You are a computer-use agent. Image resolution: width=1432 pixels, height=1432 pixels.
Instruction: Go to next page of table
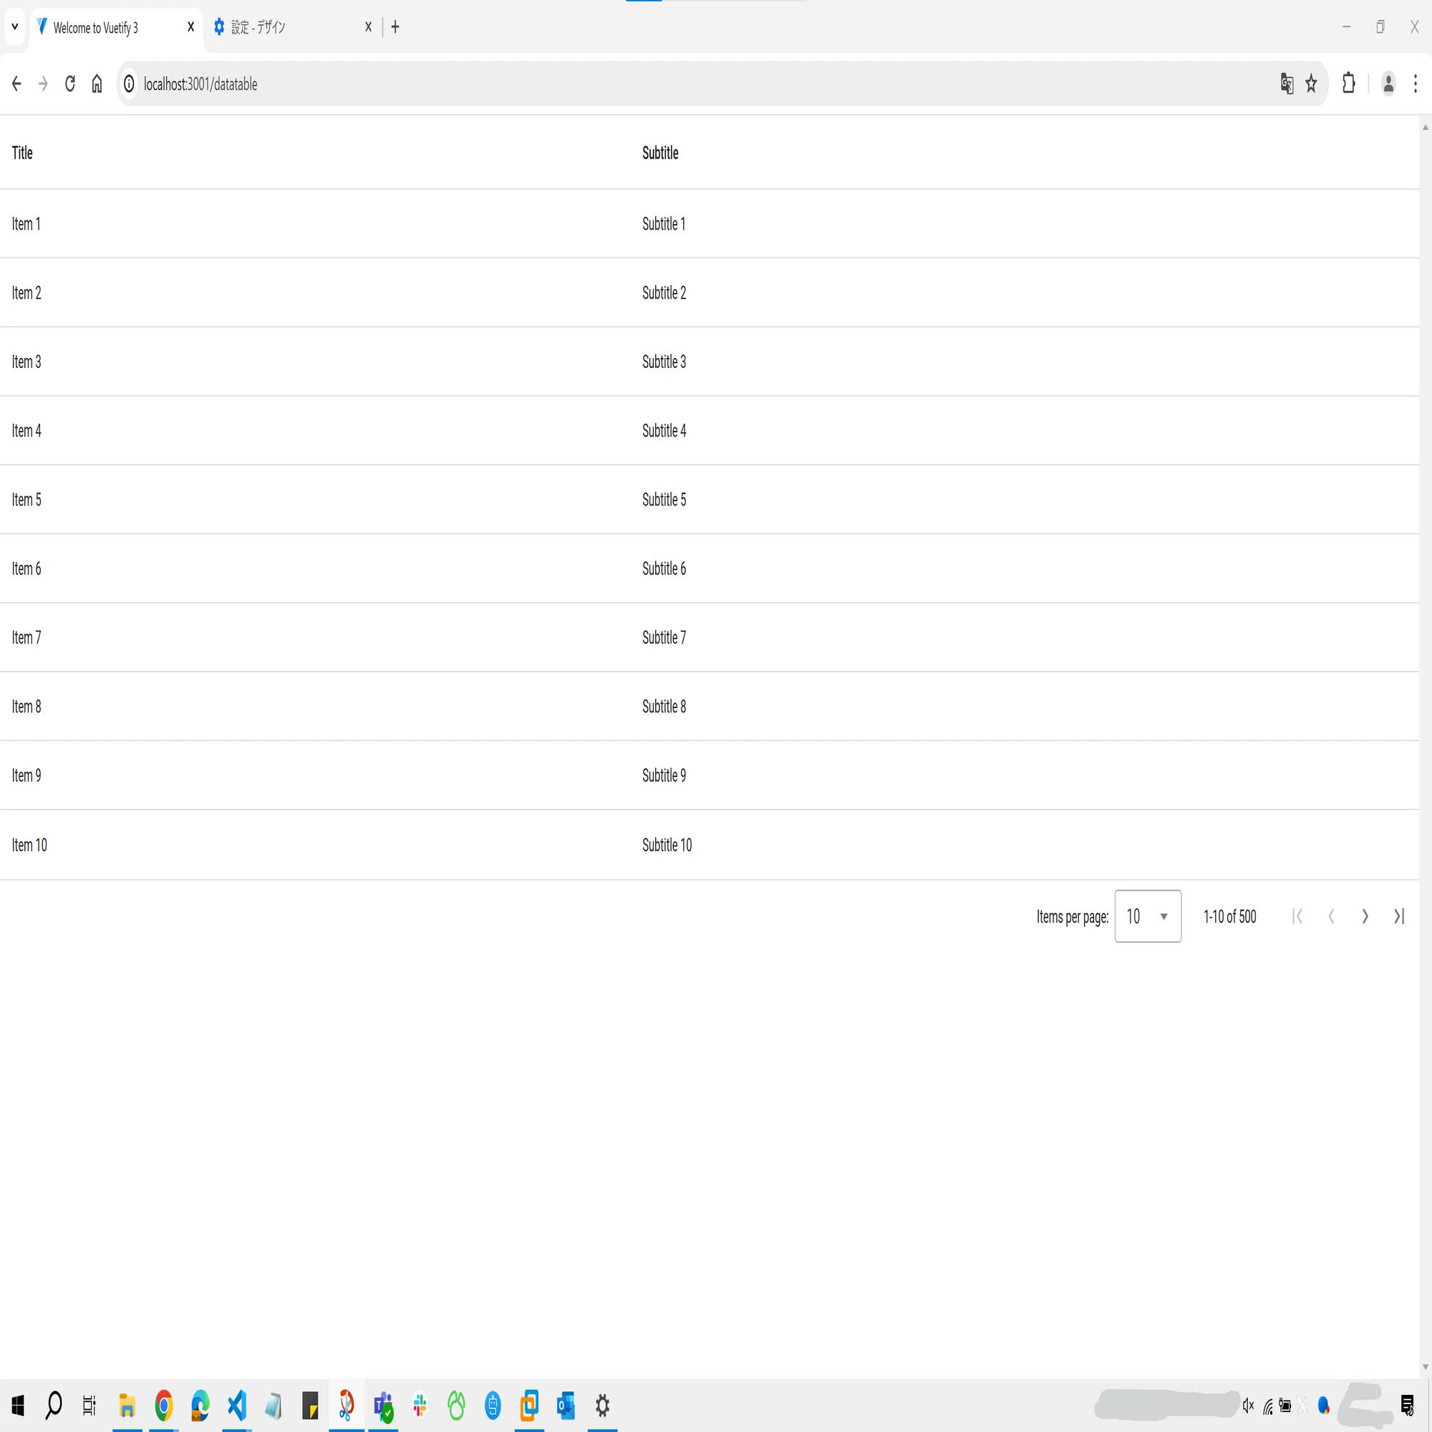tap(1365, 916)
